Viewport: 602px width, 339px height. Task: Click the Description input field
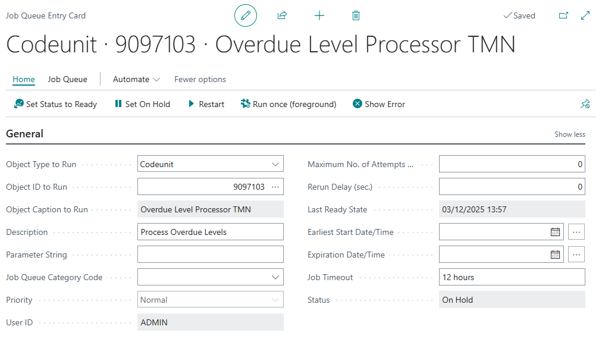210,232
